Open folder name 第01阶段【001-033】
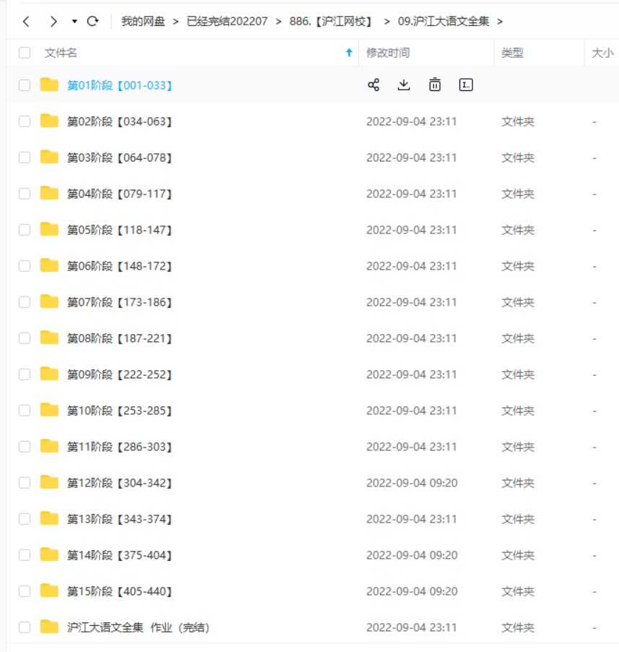Viewport: 619px width, 652px height. point(120,85)
